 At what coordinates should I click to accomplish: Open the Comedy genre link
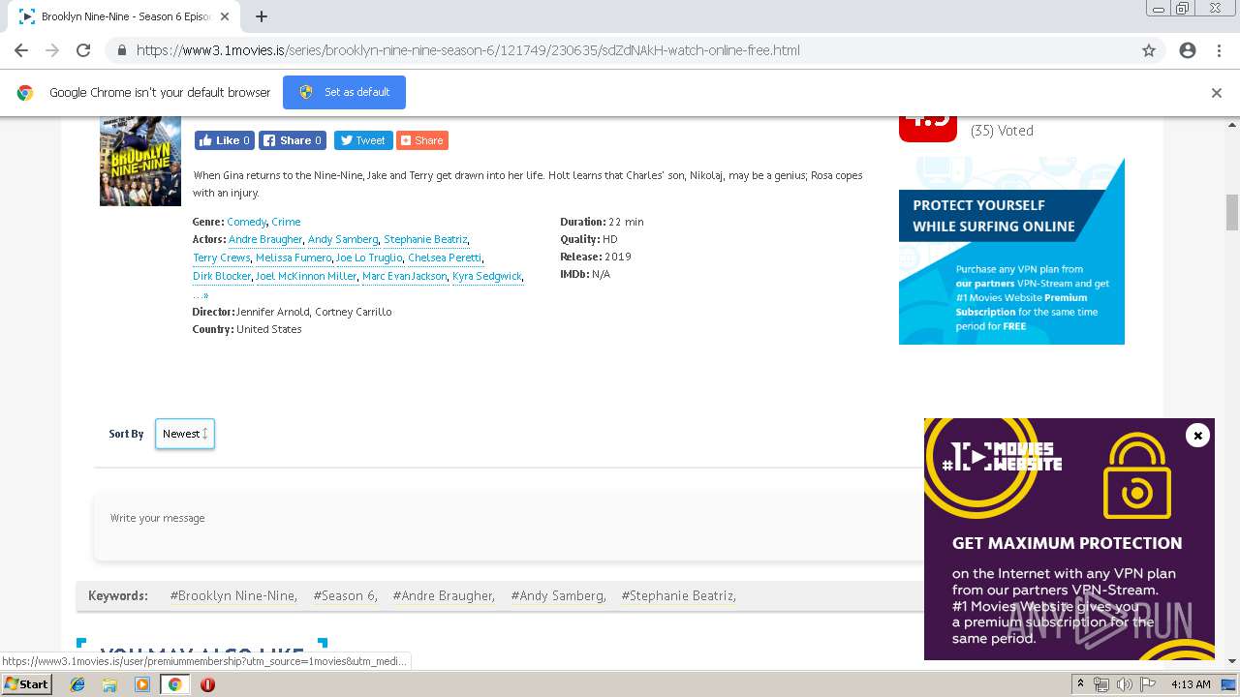(x=246, y=222)
